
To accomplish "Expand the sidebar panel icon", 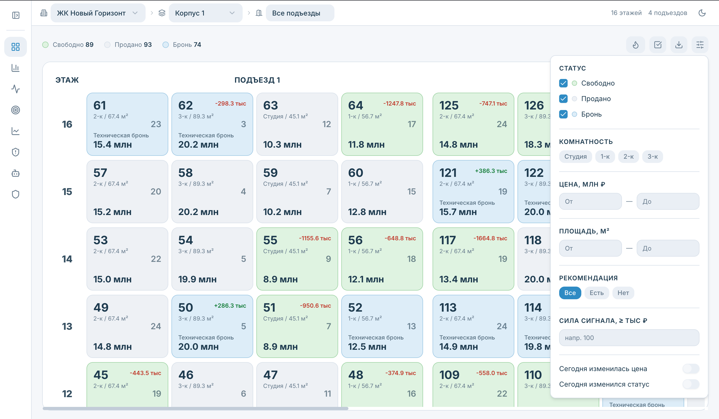I will (16, 15).
